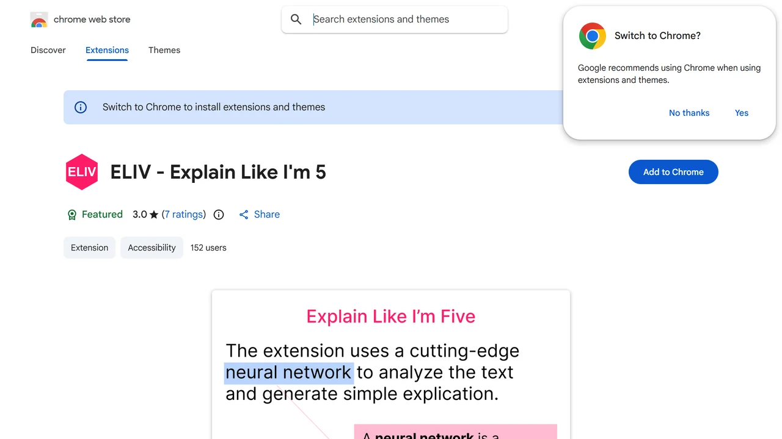Select the Accessibility category chip

pos(152,248)
